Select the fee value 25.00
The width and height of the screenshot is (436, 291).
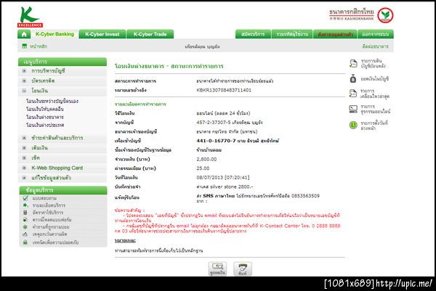click(x=203, y=168)
